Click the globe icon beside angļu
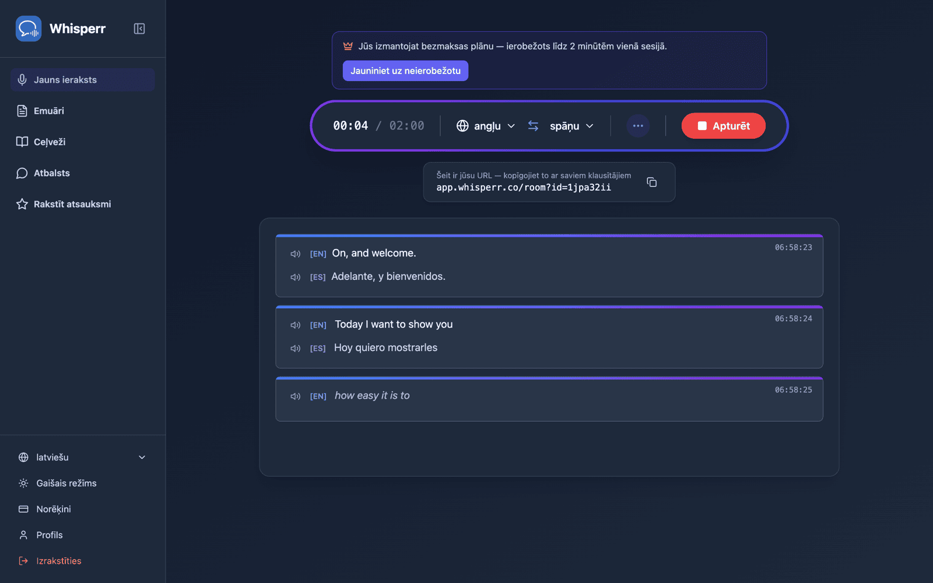Screen dimensions: 933x583 pyautogui.click(x=462, y=126)
